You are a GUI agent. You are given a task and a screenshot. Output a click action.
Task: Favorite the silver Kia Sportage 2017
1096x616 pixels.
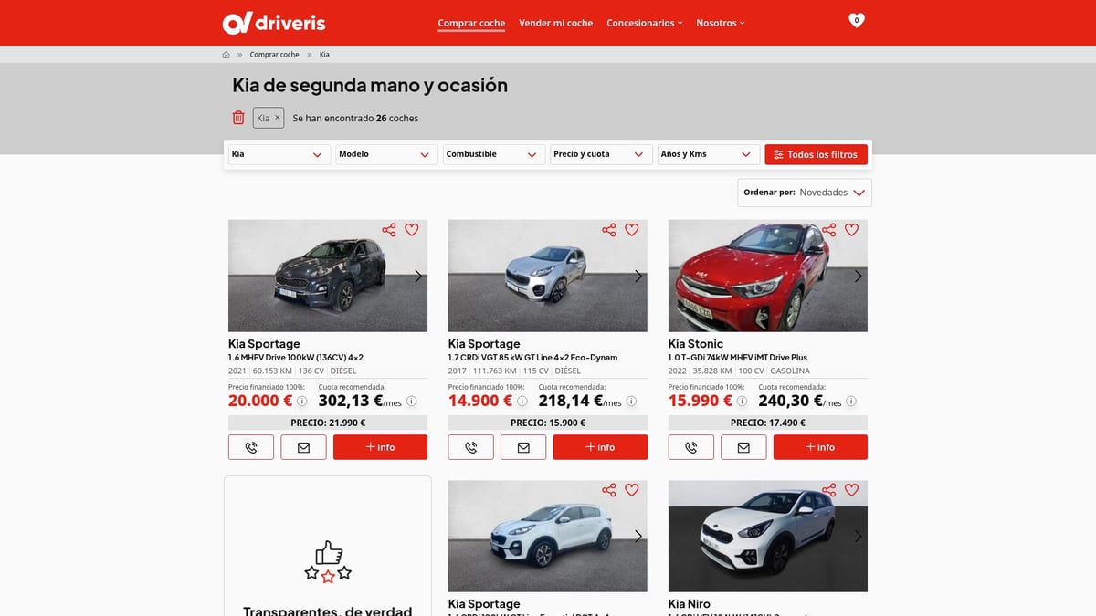click(631, 230)
